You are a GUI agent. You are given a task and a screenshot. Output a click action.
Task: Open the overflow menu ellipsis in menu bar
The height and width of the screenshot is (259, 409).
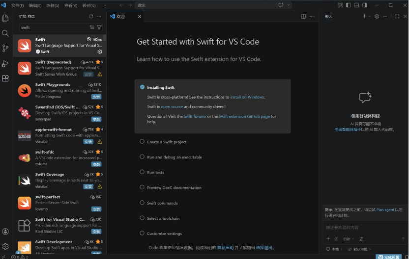[104, 5]
